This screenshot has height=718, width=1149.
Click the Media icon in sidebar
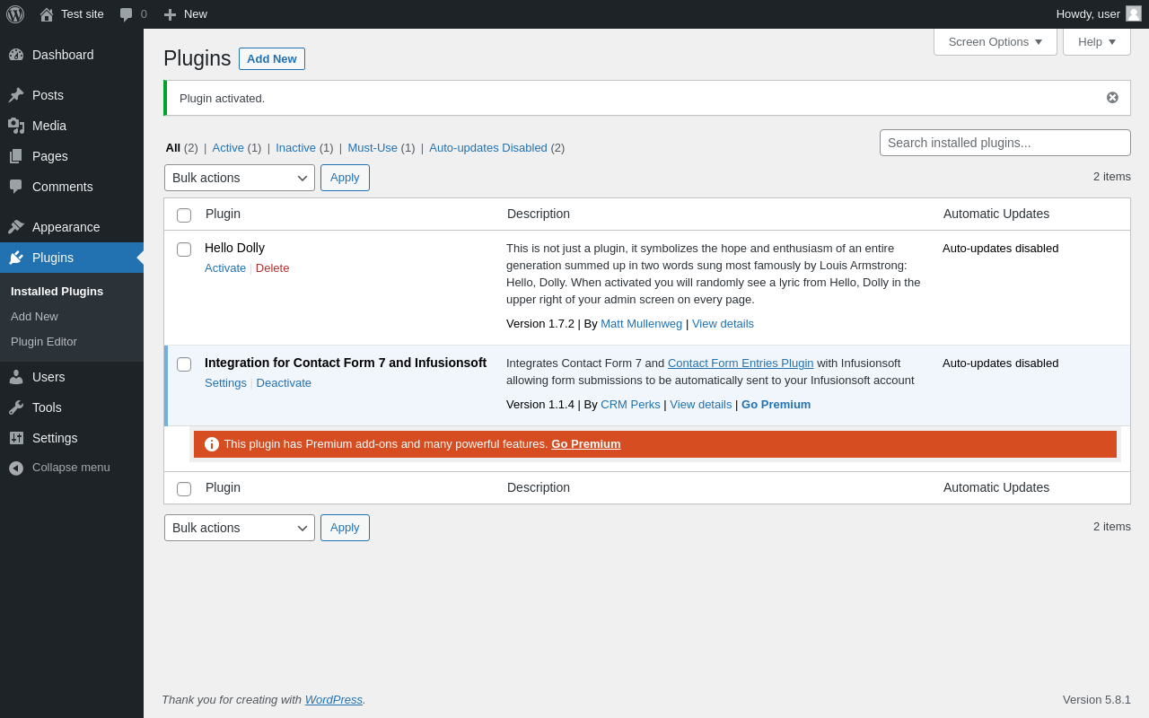pyautogui.click(x=16, y=126)
